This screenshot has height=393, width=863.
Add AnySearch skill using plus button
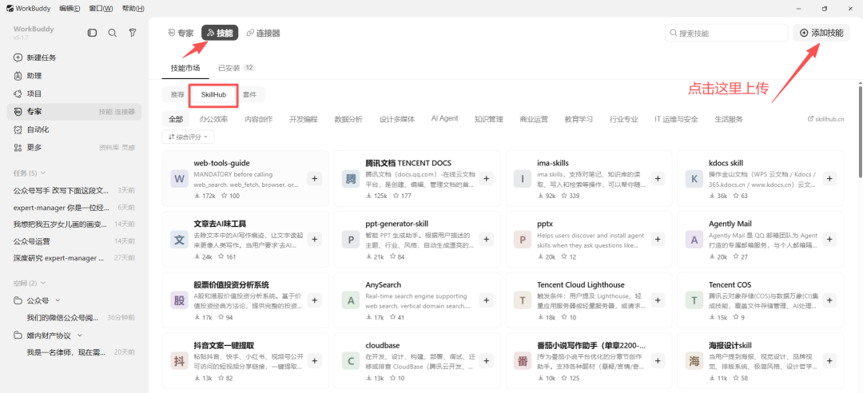point(486,300)
